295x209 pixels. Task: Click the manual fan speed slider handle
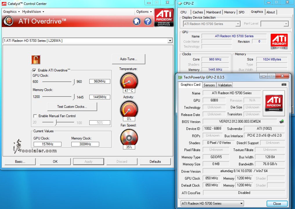pos(55,122)
